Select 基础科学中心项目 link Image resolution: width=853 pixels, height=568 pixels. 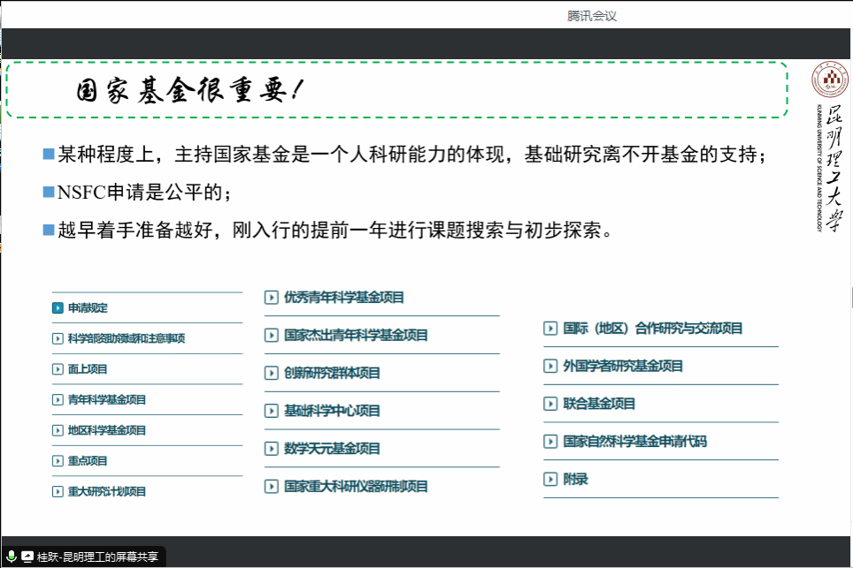(332, 412)
